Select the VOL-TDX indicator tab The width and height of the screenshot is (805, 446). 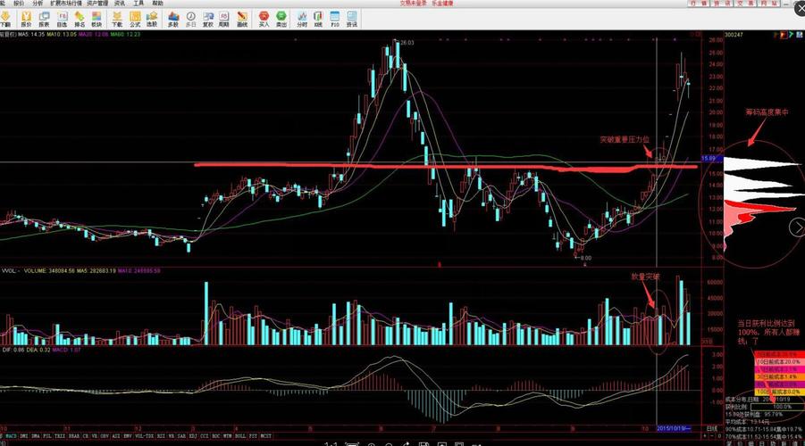[143, 436]
